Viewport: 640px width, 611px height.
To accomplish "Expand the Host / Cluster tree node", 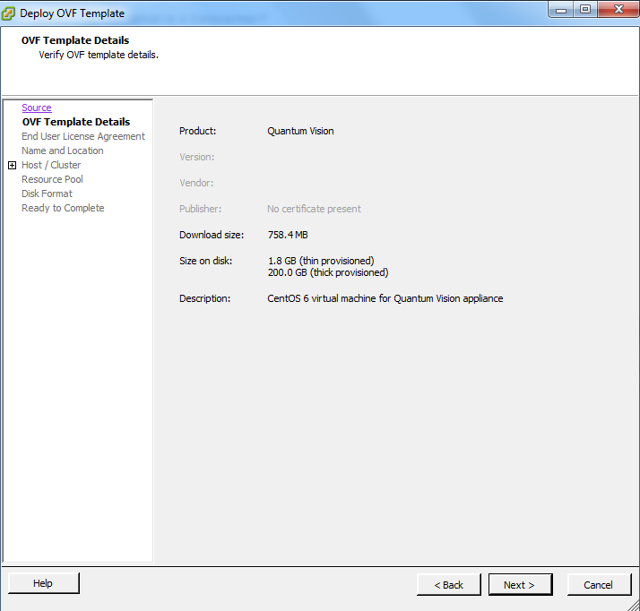I will [13, 165].
